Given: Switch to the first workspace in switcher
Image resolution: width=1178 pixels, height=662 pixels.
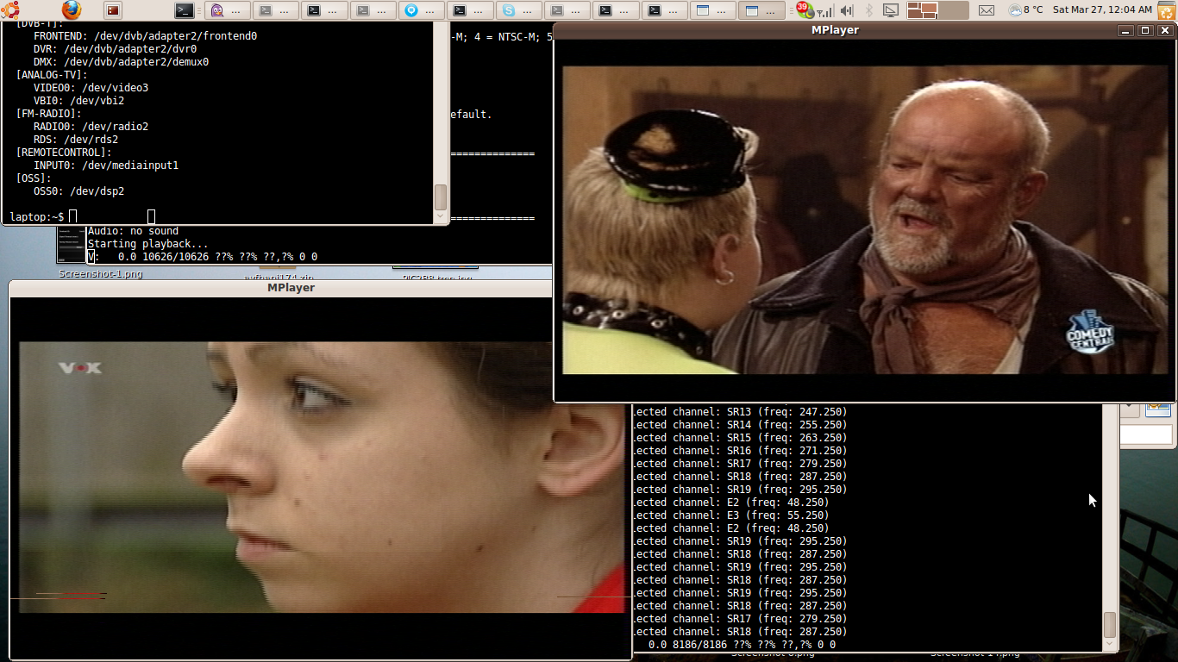Looking at the screenshot, I should (922, 10).
